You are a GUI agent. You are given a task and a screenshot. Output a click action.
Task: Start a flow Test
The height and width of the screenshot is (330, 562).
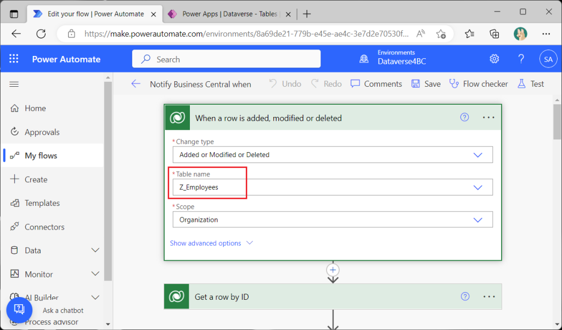click(x=531, y=84)
